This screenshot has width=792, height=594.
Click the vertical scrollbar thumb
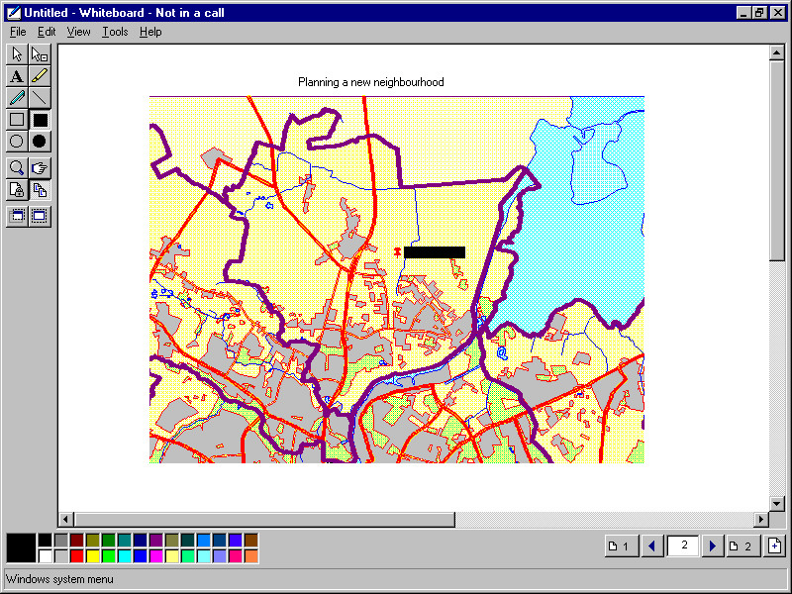[x=777, y=160]
